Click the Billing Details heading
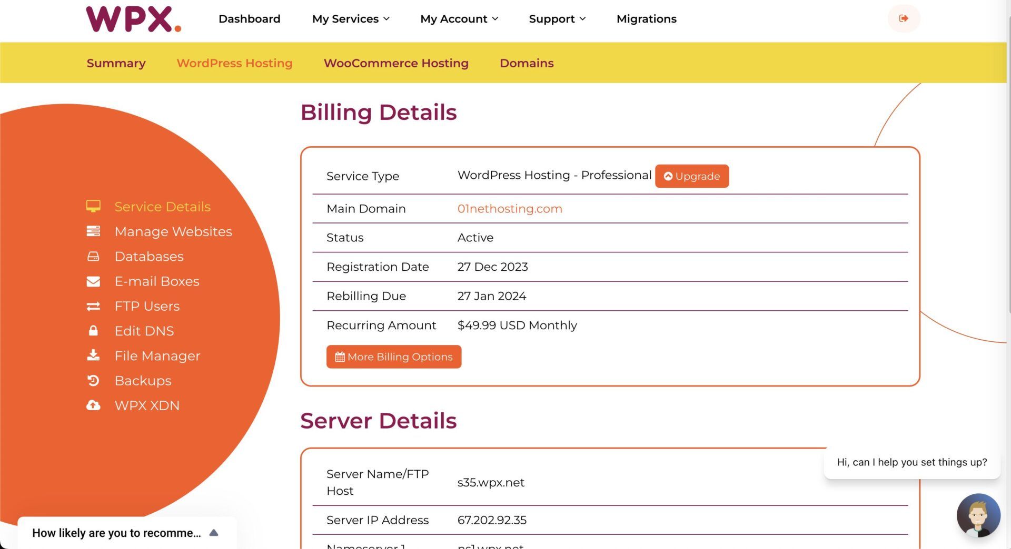 (379, 113)
